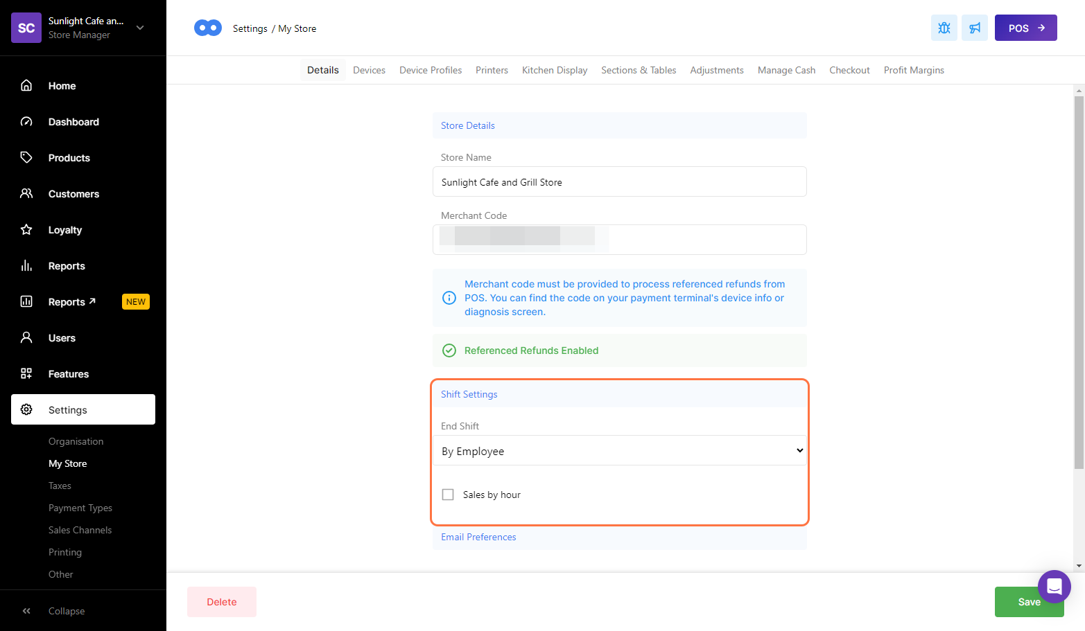Open Dashboard via its gauge icon

(x=26, y=121)
